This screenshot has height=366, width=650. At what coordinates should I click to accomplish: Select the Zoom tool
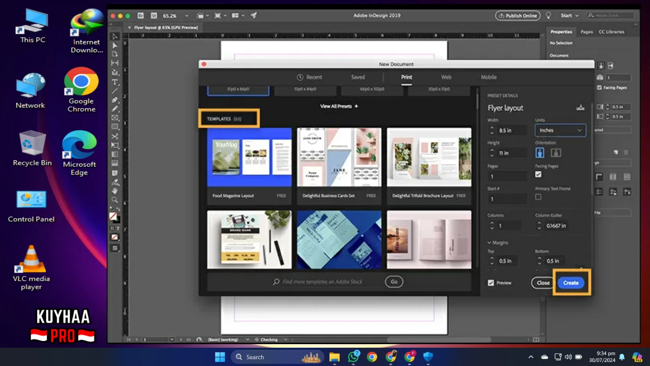click(115, 200)
